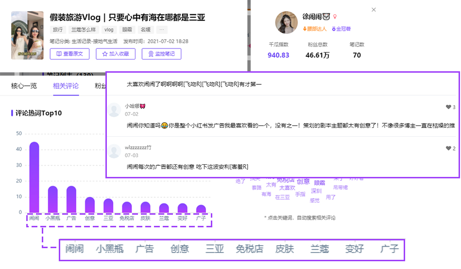
Task: Click the heart icon on 小哈娜's comment
Action: (448, 107)
